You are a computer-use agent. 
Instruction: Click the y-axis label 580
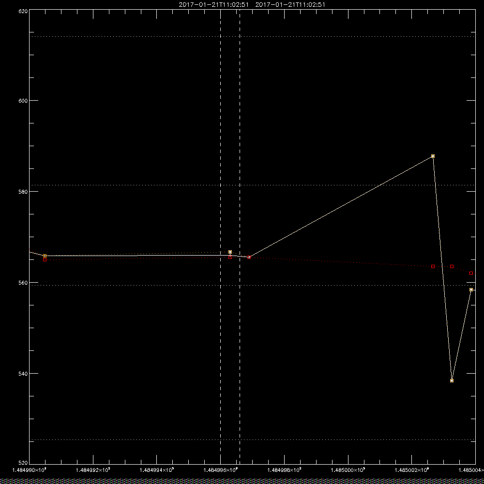tap(23, 192)
